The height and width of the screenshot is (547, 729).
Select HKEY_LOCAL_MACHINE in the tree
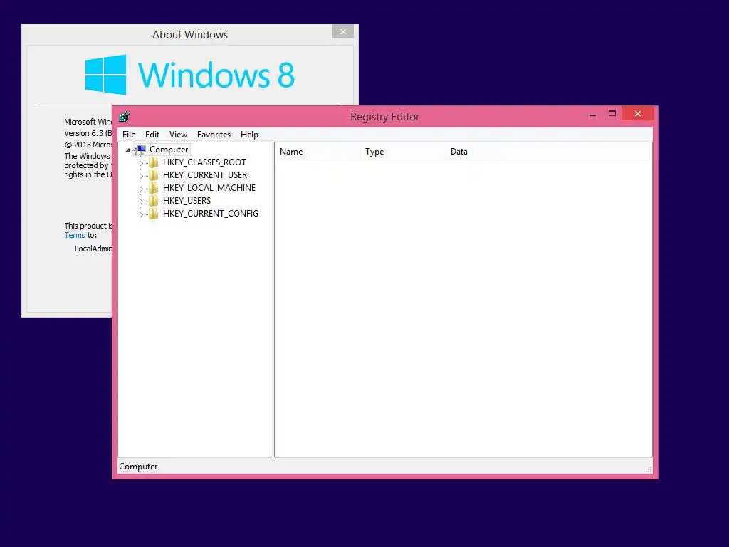(x=209, y=188)
